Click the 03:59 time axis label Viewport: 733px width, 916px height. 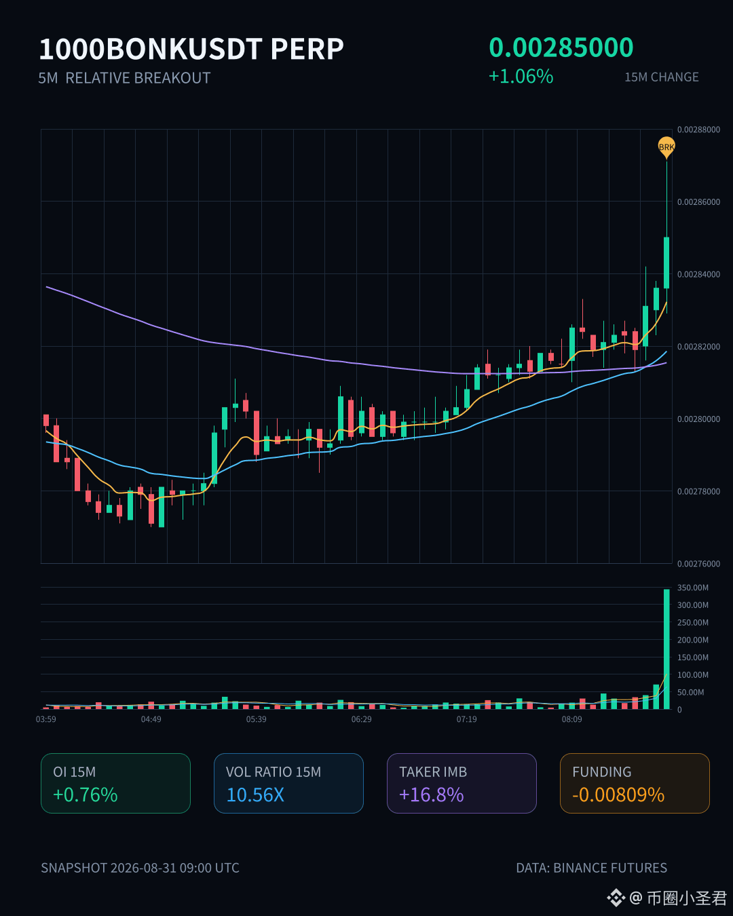click(46, 719)
